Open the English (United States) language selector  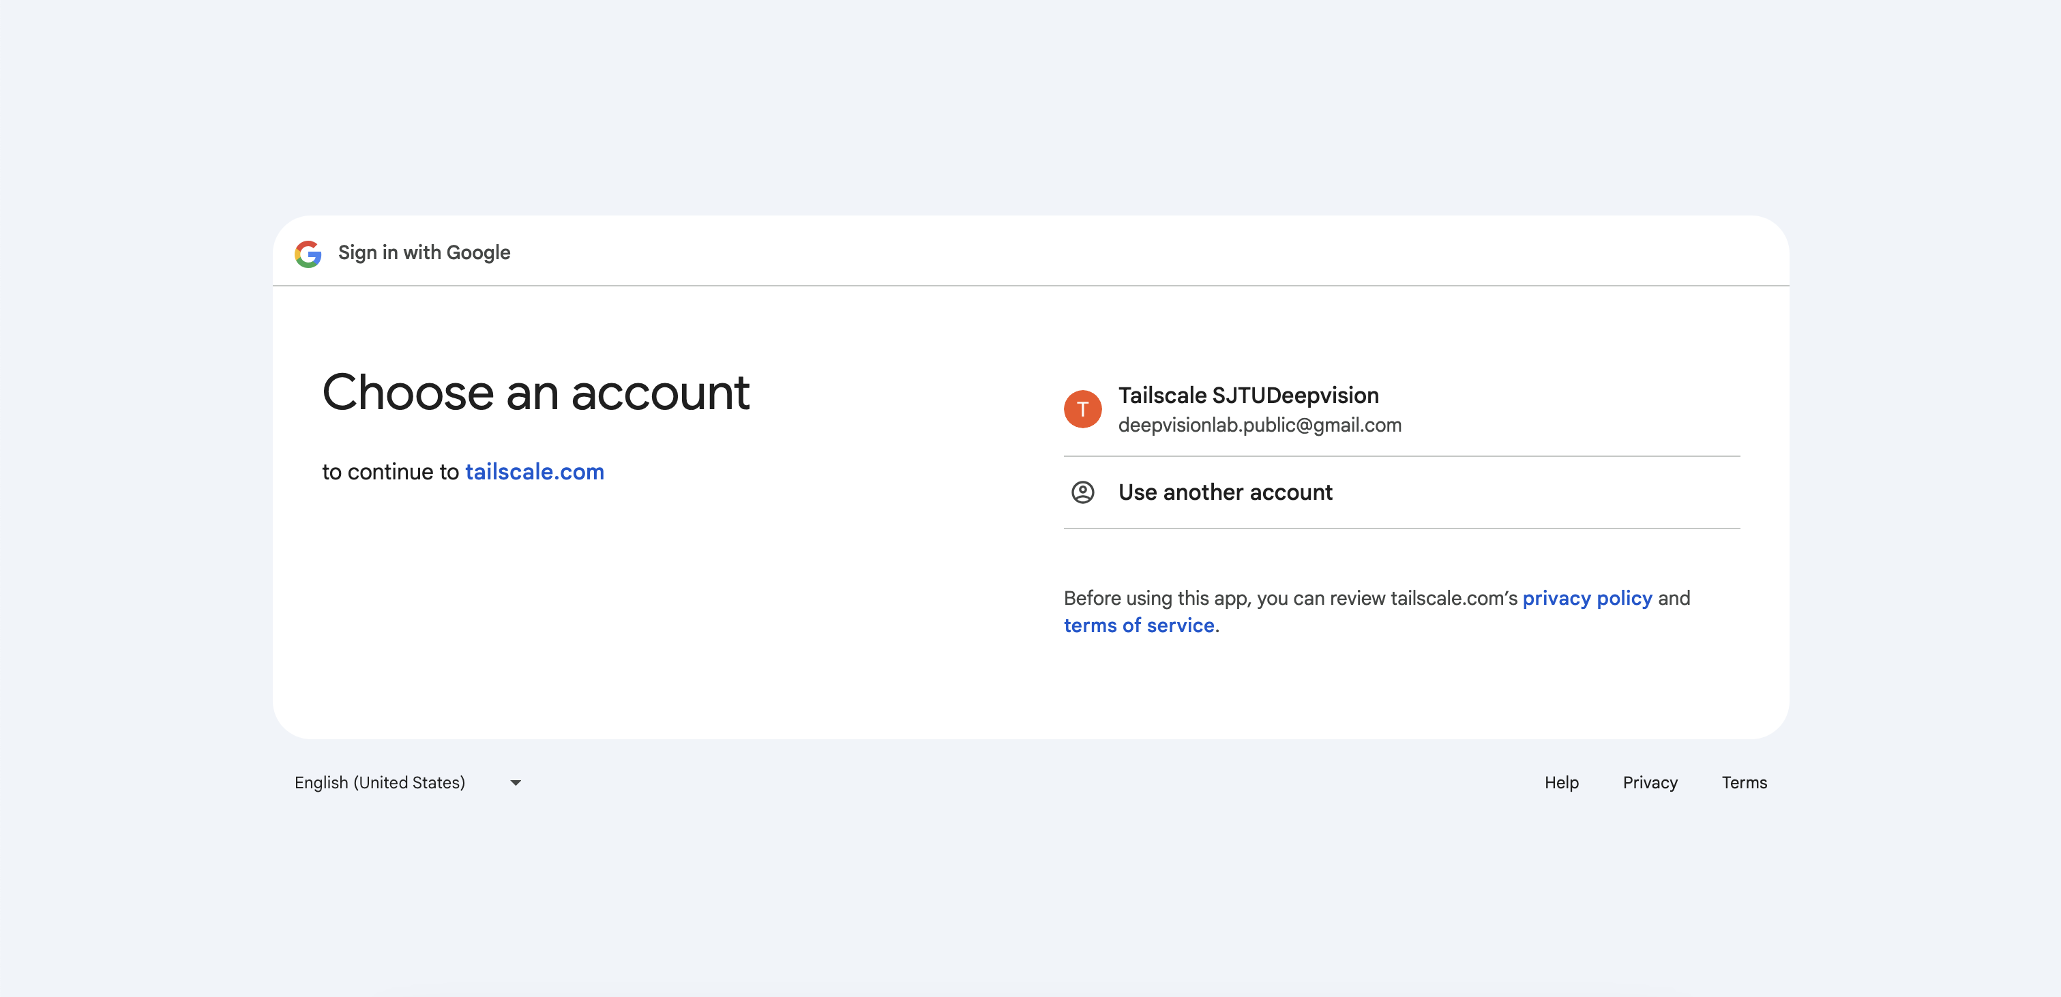(380, 783)
